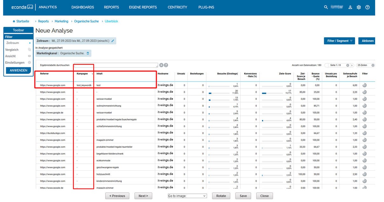
Task: Sort by Kampagne column arrow
Action: [93, 74]
